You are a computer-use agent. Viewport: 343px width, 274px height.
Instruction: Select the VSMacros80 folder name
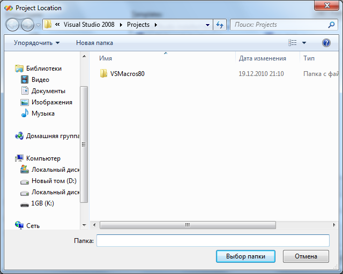(x=128, y=74)
